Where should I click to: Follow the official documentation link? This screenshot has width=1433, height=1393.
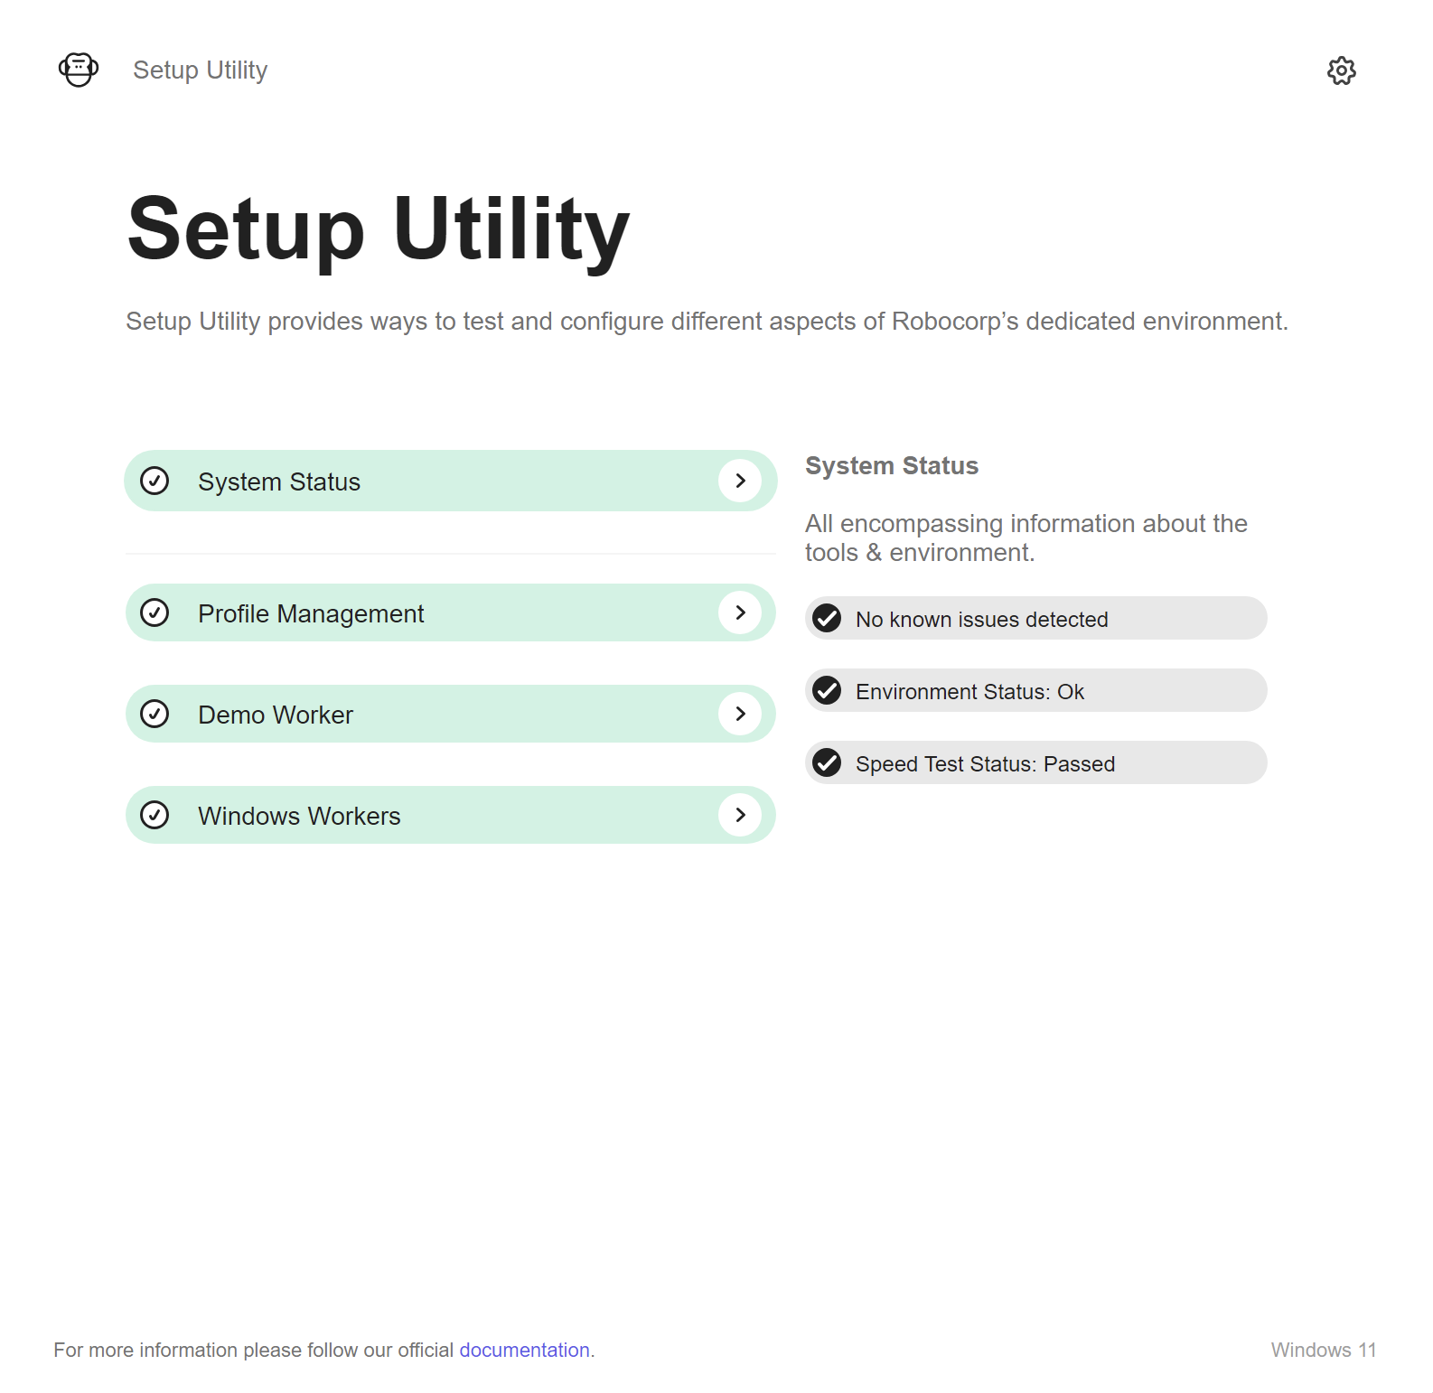tap(524, 1350)
